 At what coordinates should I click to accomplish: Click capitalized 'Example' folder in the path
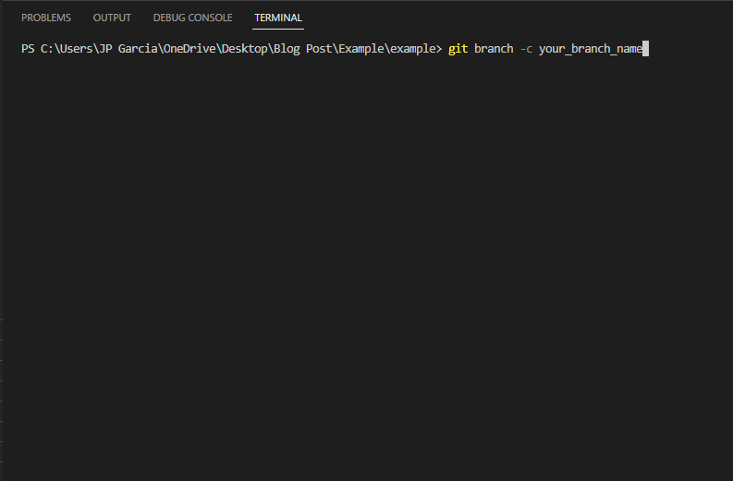[x=360, y=49]
